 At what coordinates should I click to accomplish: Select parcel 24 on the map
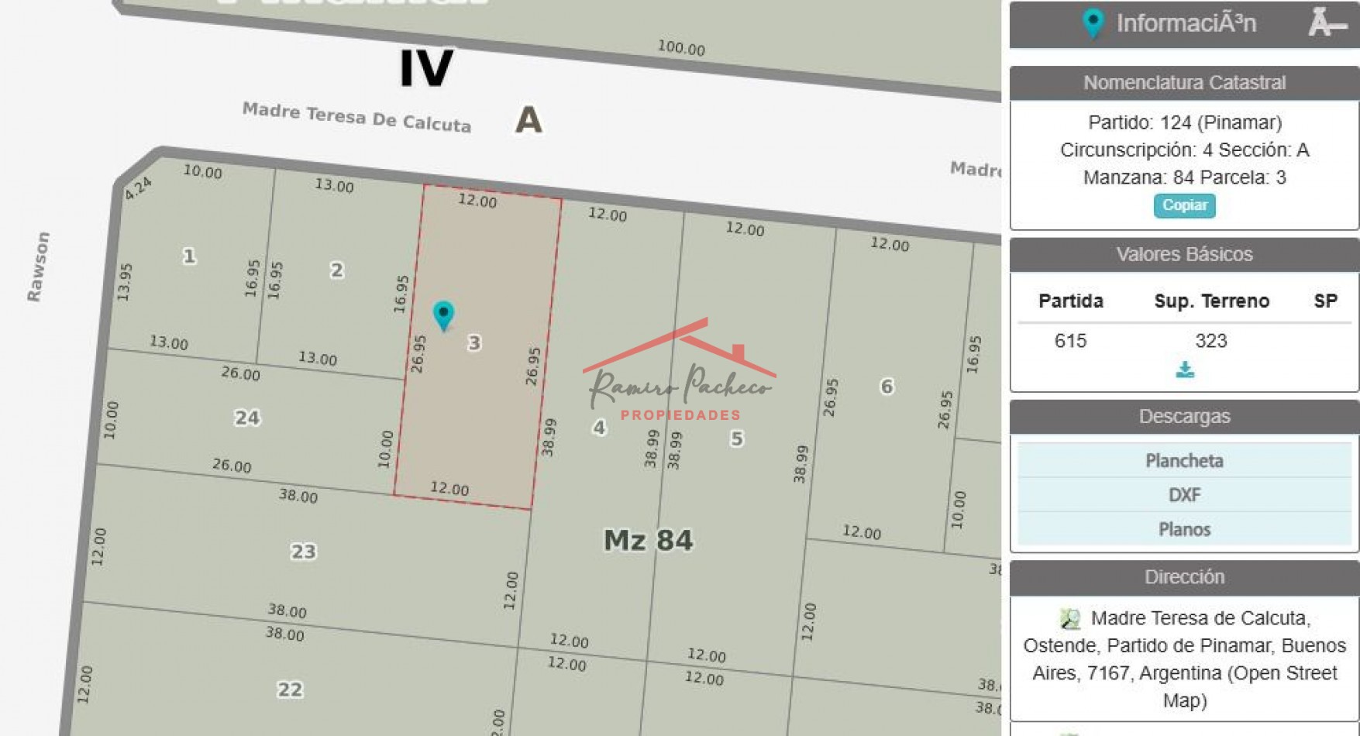coord(247,418)
